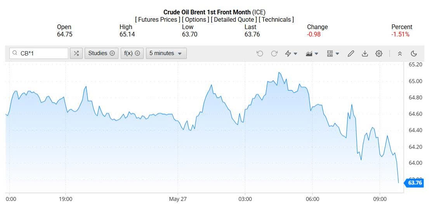Viewport: 429px width, 204px height.
Task: Open the f(x) functions button
Action: 132,54
